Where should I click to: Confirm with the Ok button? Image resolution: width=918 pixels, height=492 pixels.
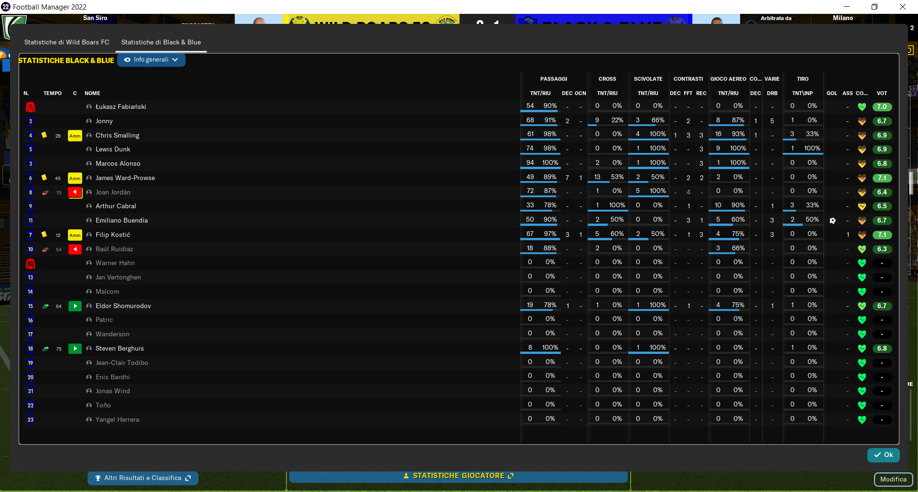pyautogui.click(x=884, y=455)
